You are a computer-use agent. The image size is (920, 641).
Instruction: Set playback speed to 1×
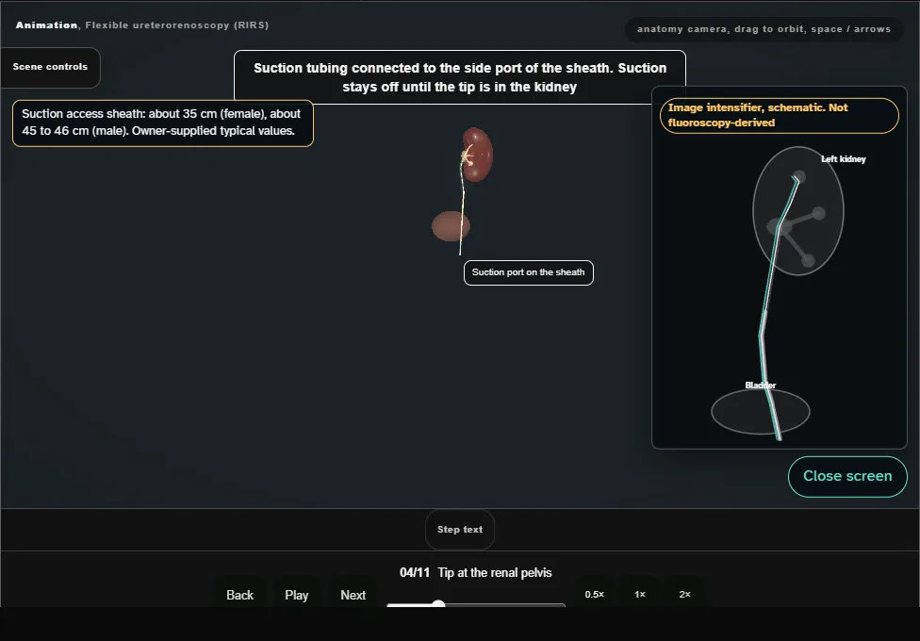coord(639,594)
